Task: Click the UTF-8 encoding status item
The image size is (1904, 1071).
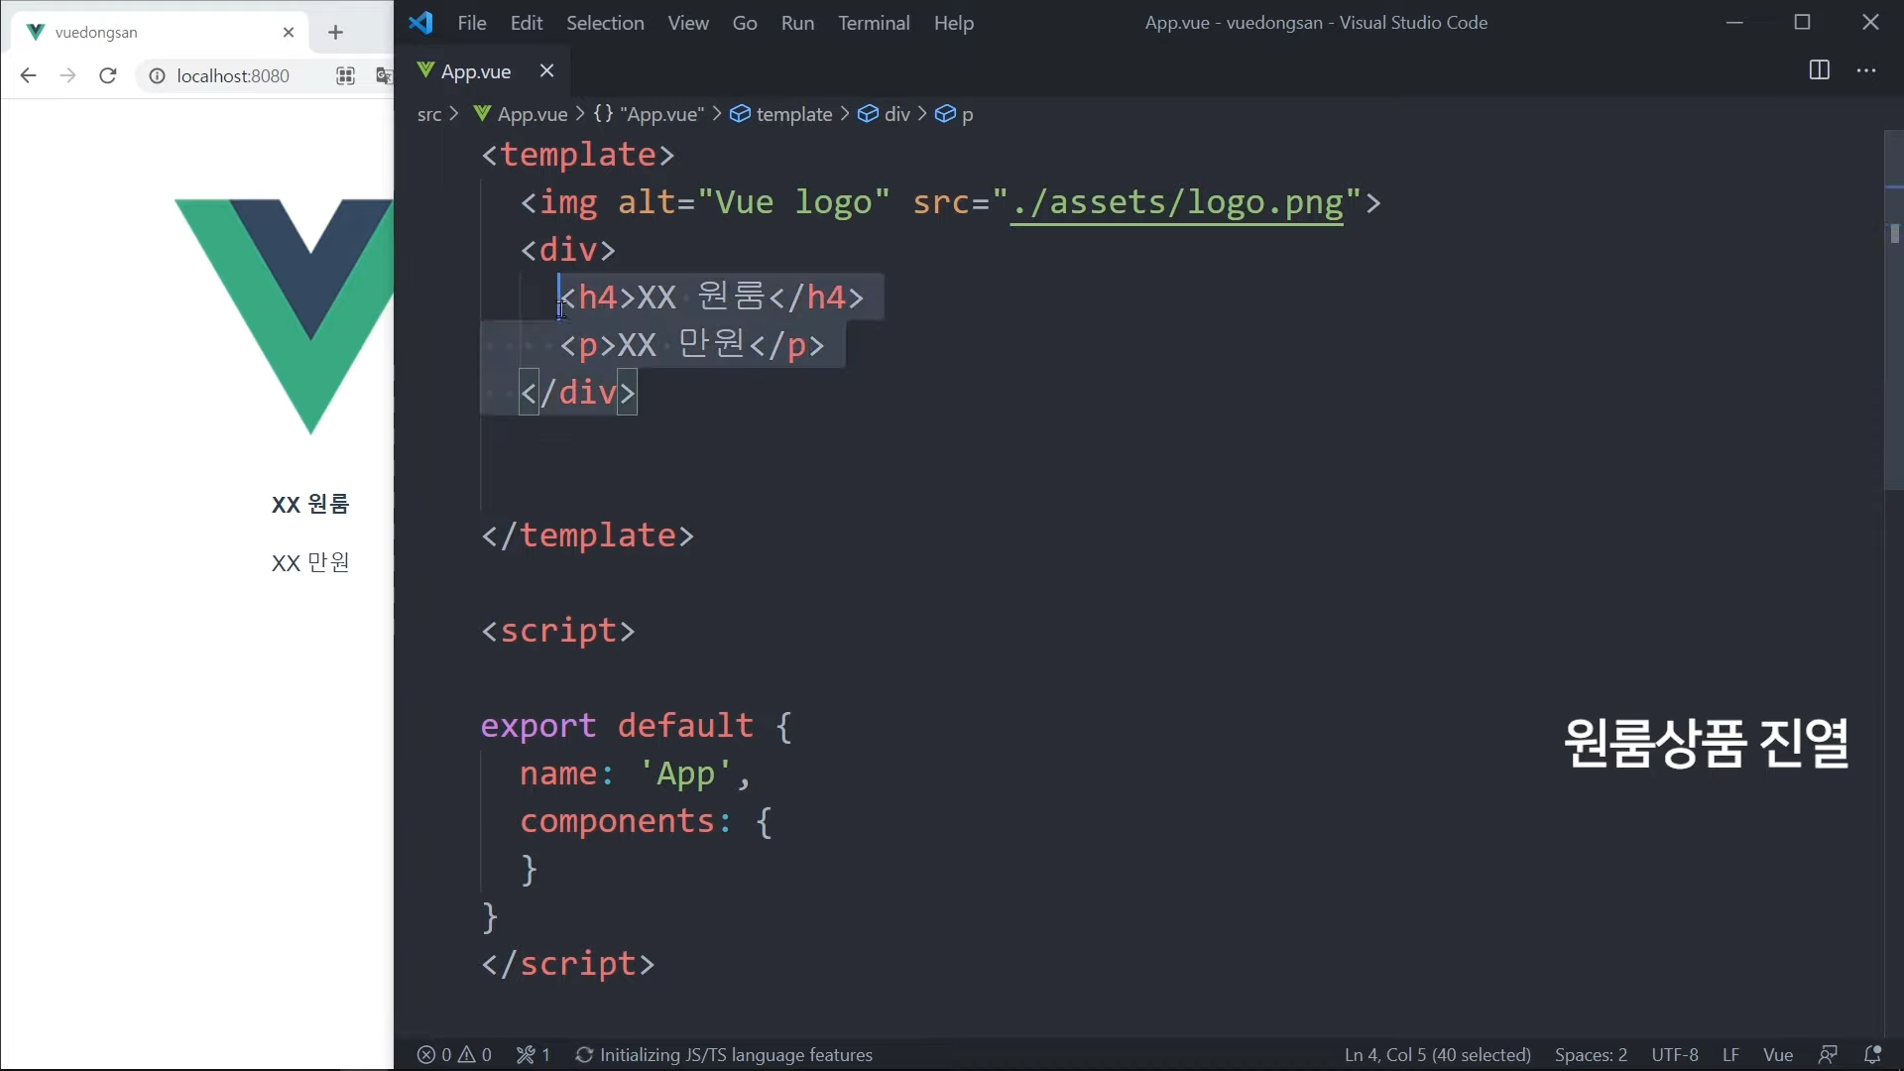Action: click(1674, 1054)
